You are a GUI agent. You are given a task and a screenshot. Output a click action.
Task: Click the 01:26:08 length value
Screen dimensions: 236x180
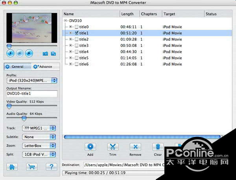[129, 64]
